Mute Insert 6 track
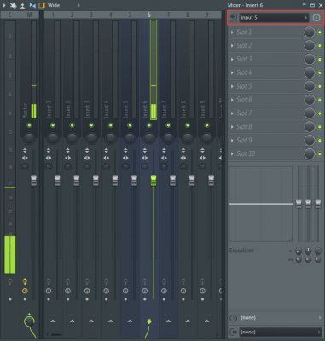Image resolution: width=325 pixels, height=341 pixels. 149,125
